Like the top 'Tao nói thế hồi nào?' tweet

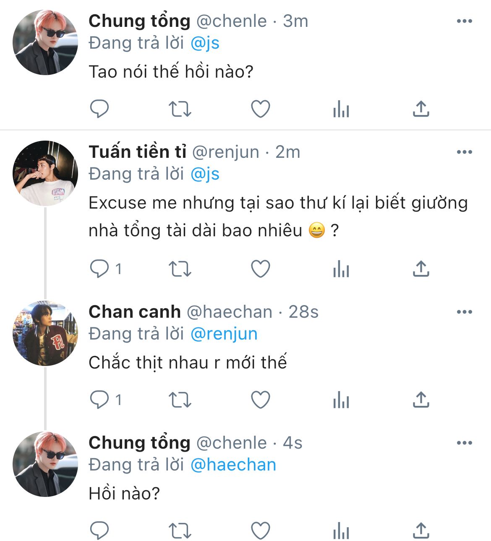click(260, 109)
